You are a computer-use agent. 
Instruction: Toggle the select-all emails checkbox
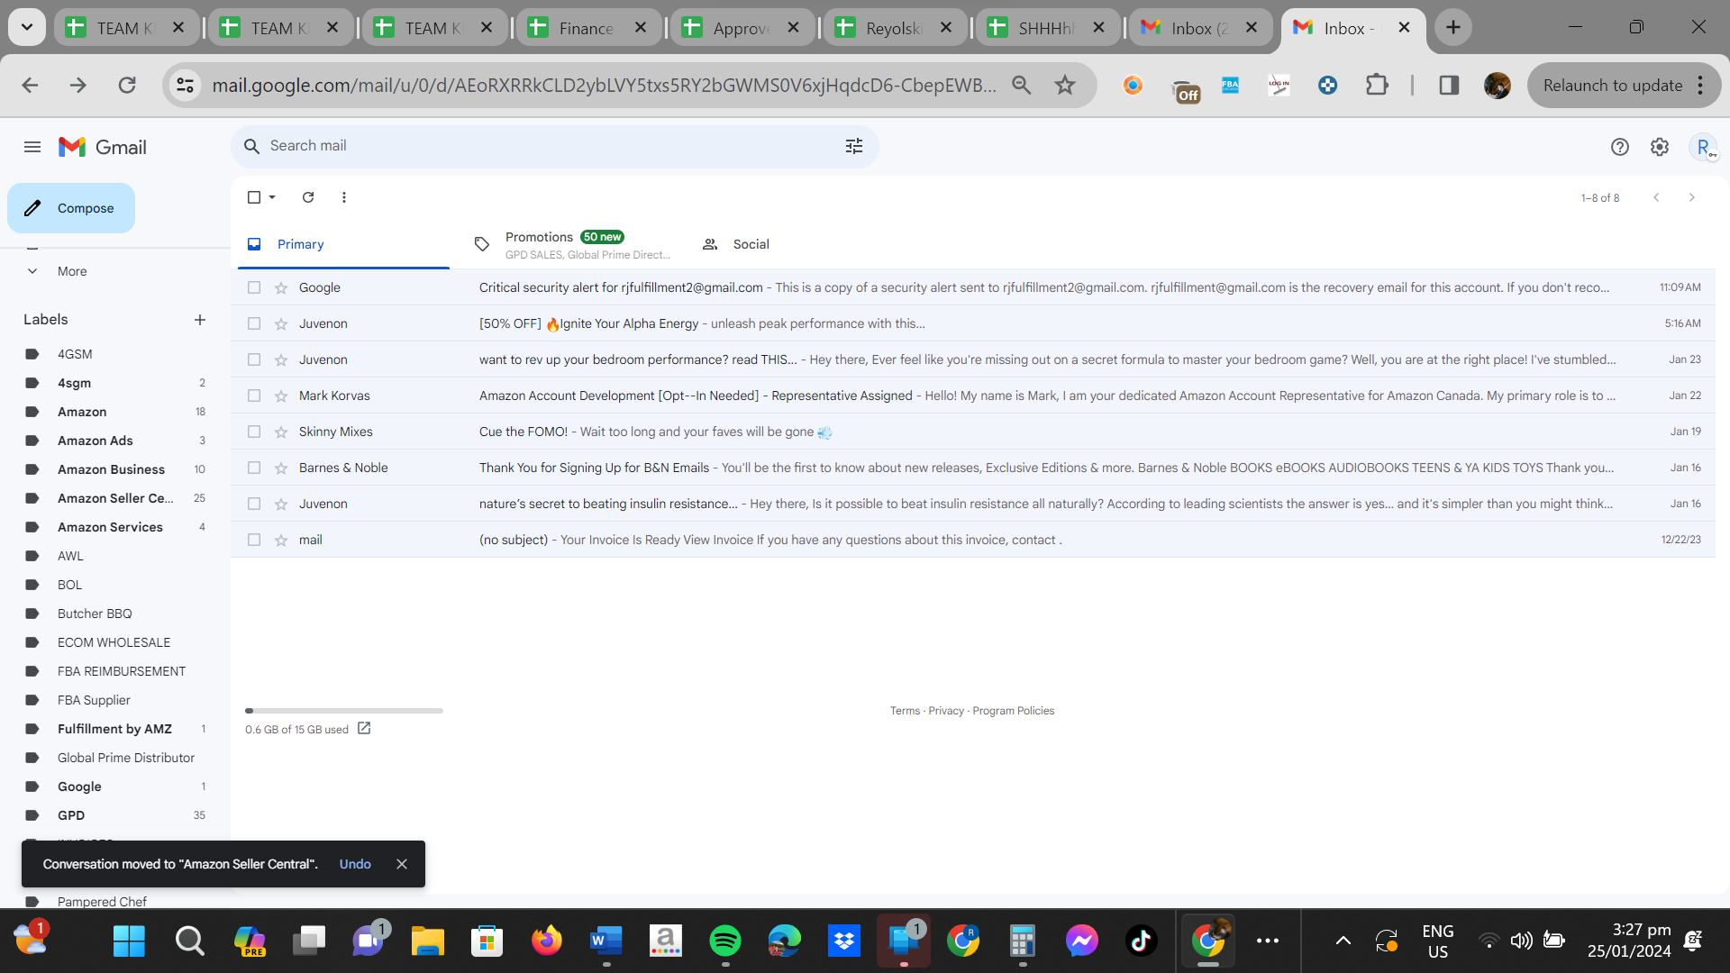tap(254, 197)
